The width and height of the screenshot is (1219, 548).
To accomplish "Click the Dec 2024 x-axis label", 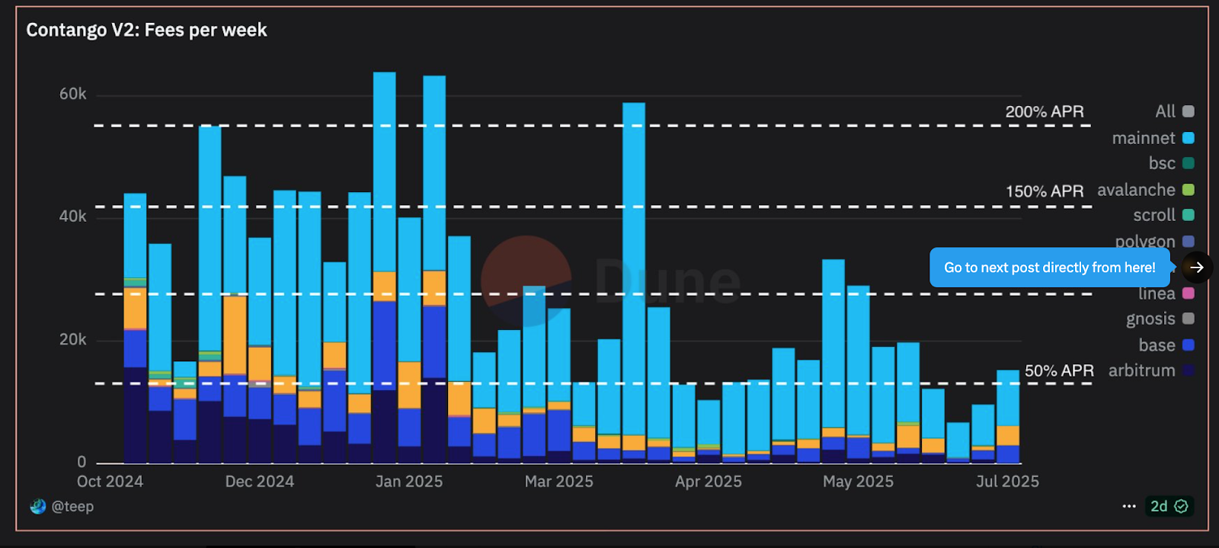I will pyautogui.click(x=259, y=481).
